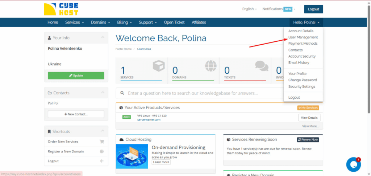
Task: Click the arrow icon beside Logout shortcut
Action: pyautogui.click(x=102, y=161)
